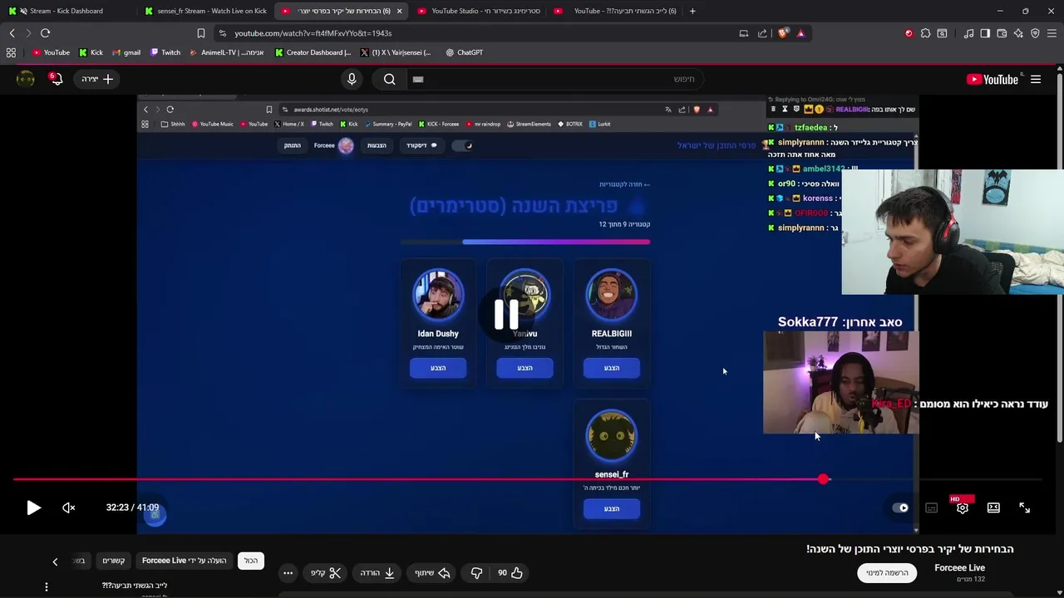Open the player settings gear

962,507
